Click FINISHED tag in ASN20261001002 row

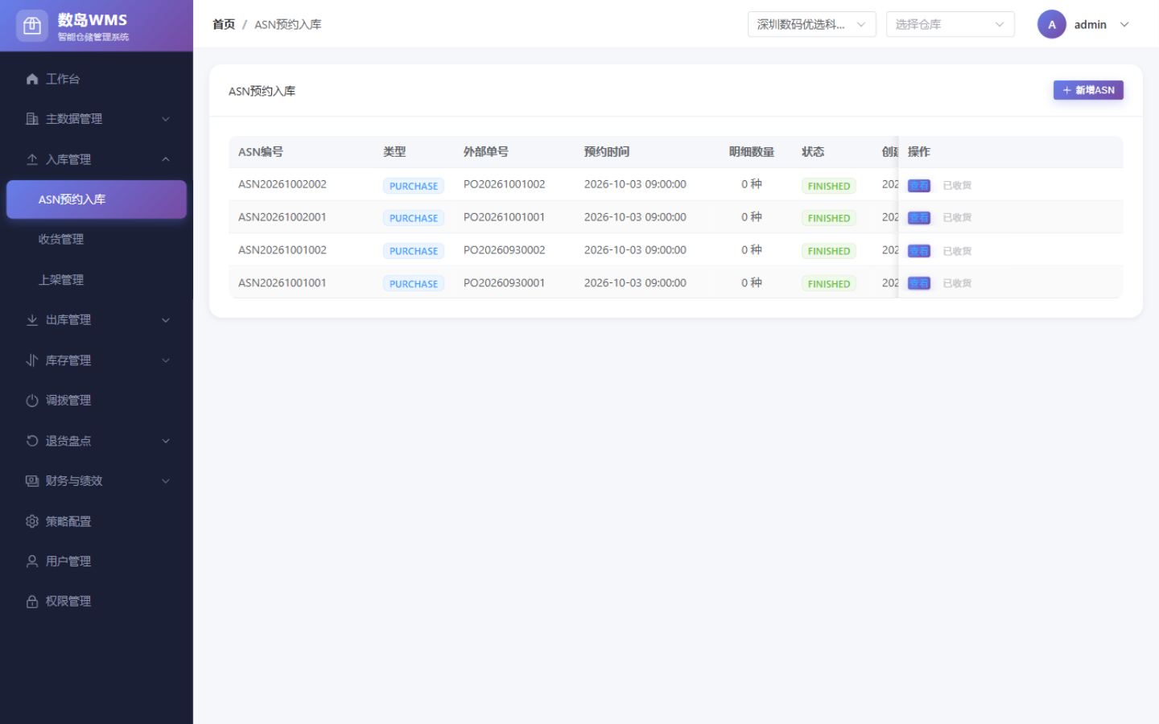[829, 251]
